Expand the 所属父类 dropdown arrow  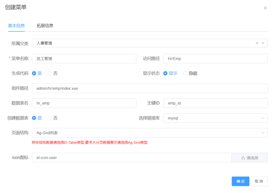click(263, 43)
